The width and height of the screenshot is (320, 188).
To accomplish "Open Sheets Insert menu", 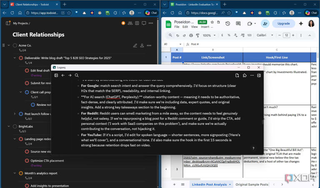I will (205, 27).
